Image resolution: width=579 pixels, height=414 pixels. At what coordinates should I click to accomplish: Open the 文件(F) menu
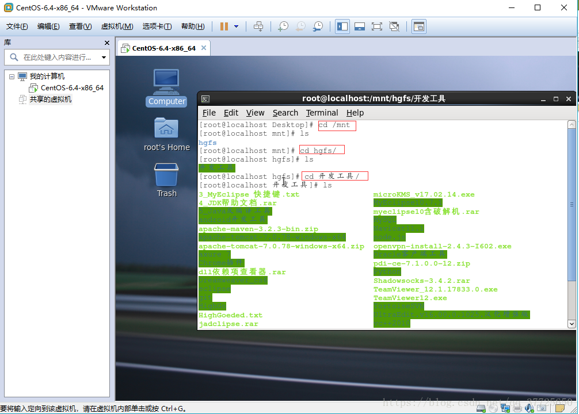17,26
